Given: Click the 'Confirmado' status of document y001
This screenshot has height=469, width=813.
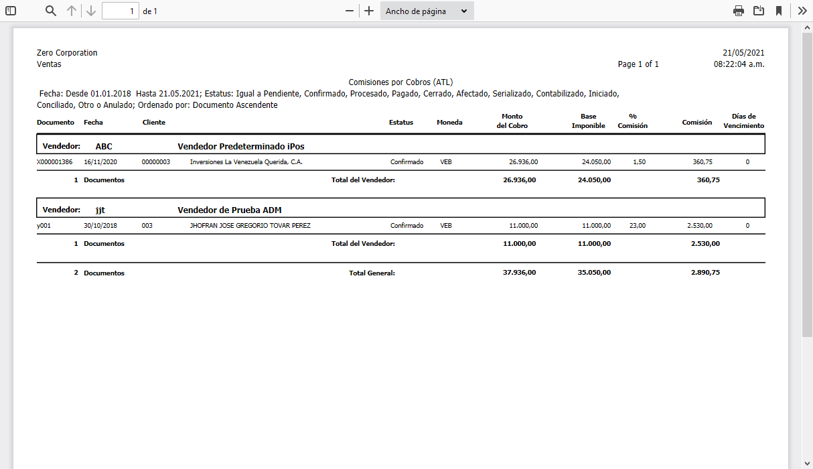Looking at the screenshot, I should pyautogui.click(x=406, y=225).
